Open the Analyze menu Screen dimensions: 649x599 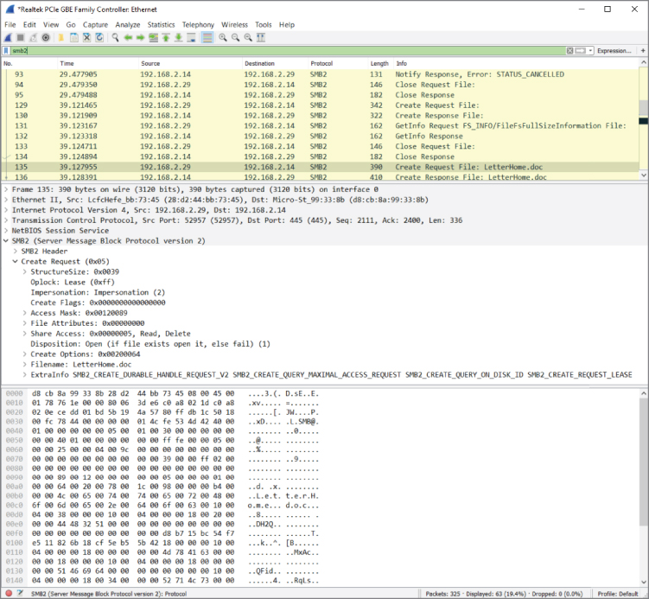128,25
